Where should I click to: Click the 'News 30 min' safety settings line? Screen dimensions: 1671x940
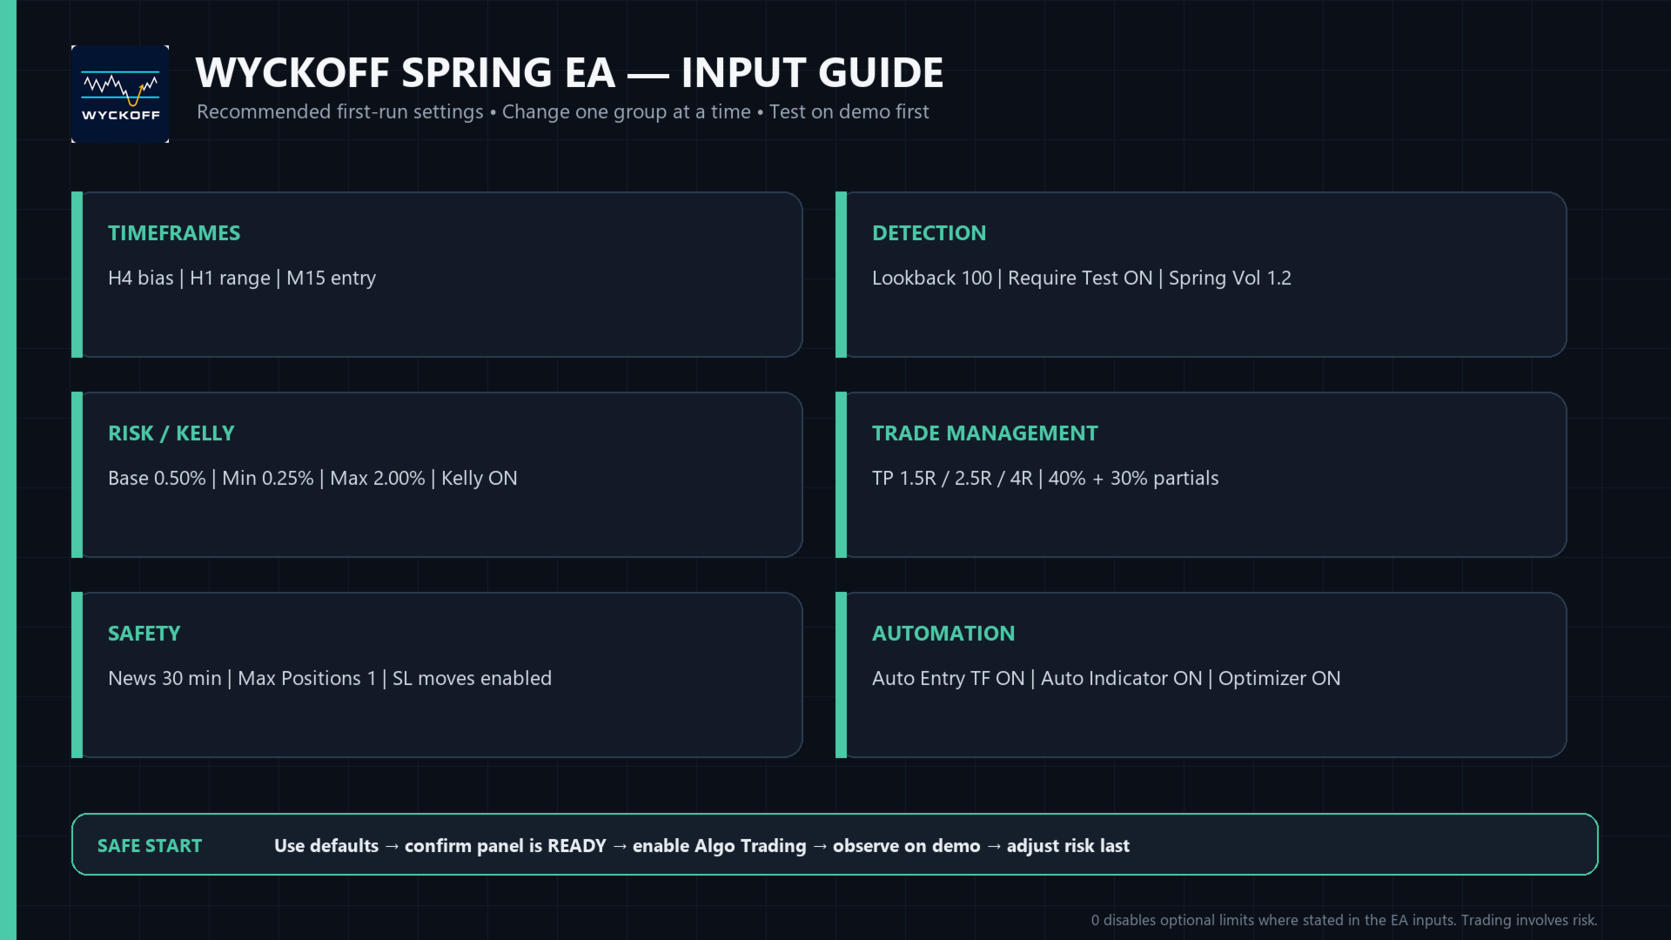(330, 679)
